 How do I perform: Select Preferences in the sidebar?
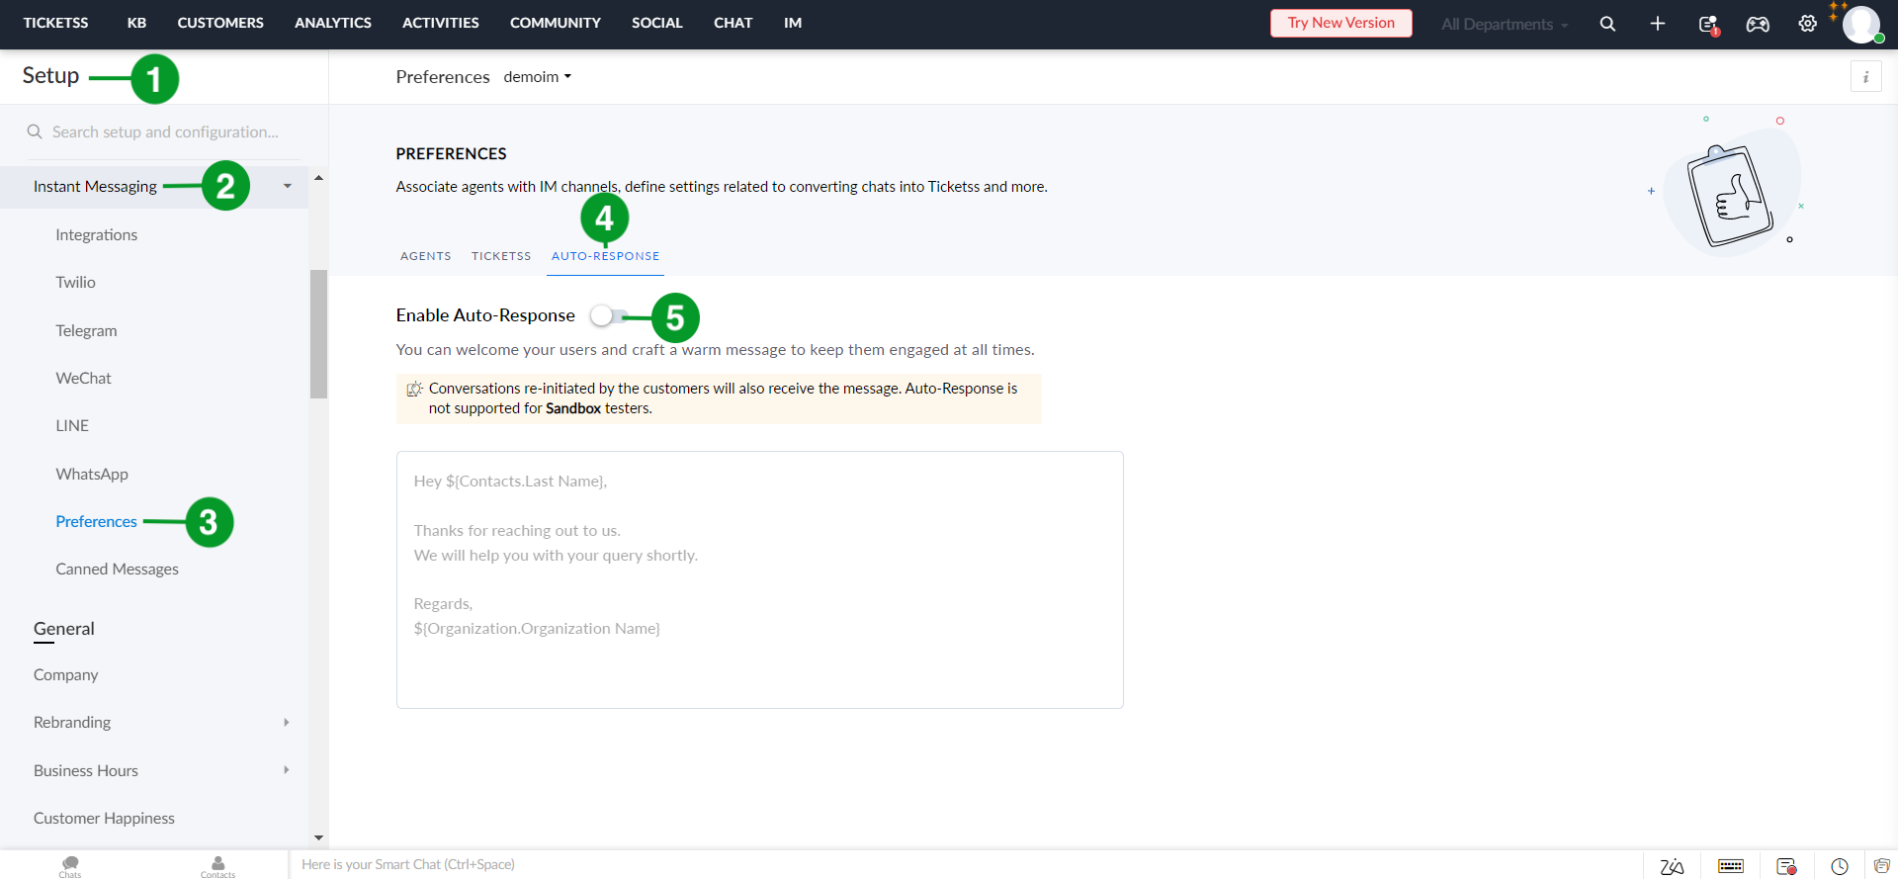(96, 521)
